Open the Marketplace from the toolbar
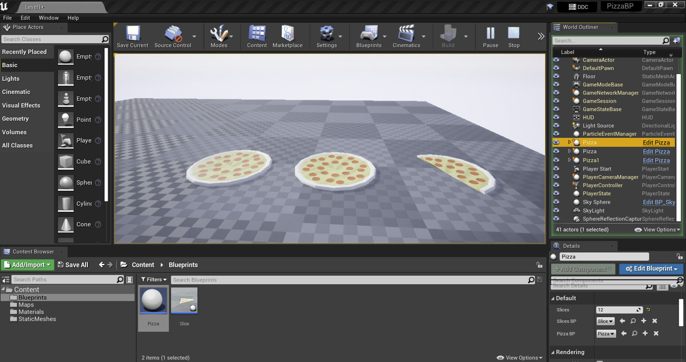686x362 pixels. 288,36
